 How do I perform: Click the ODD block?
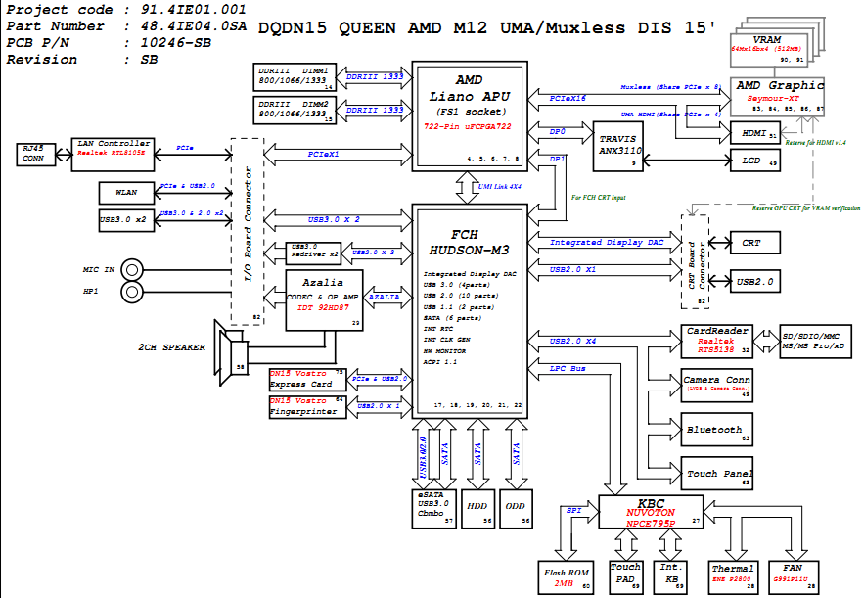[x=516, y=509]
